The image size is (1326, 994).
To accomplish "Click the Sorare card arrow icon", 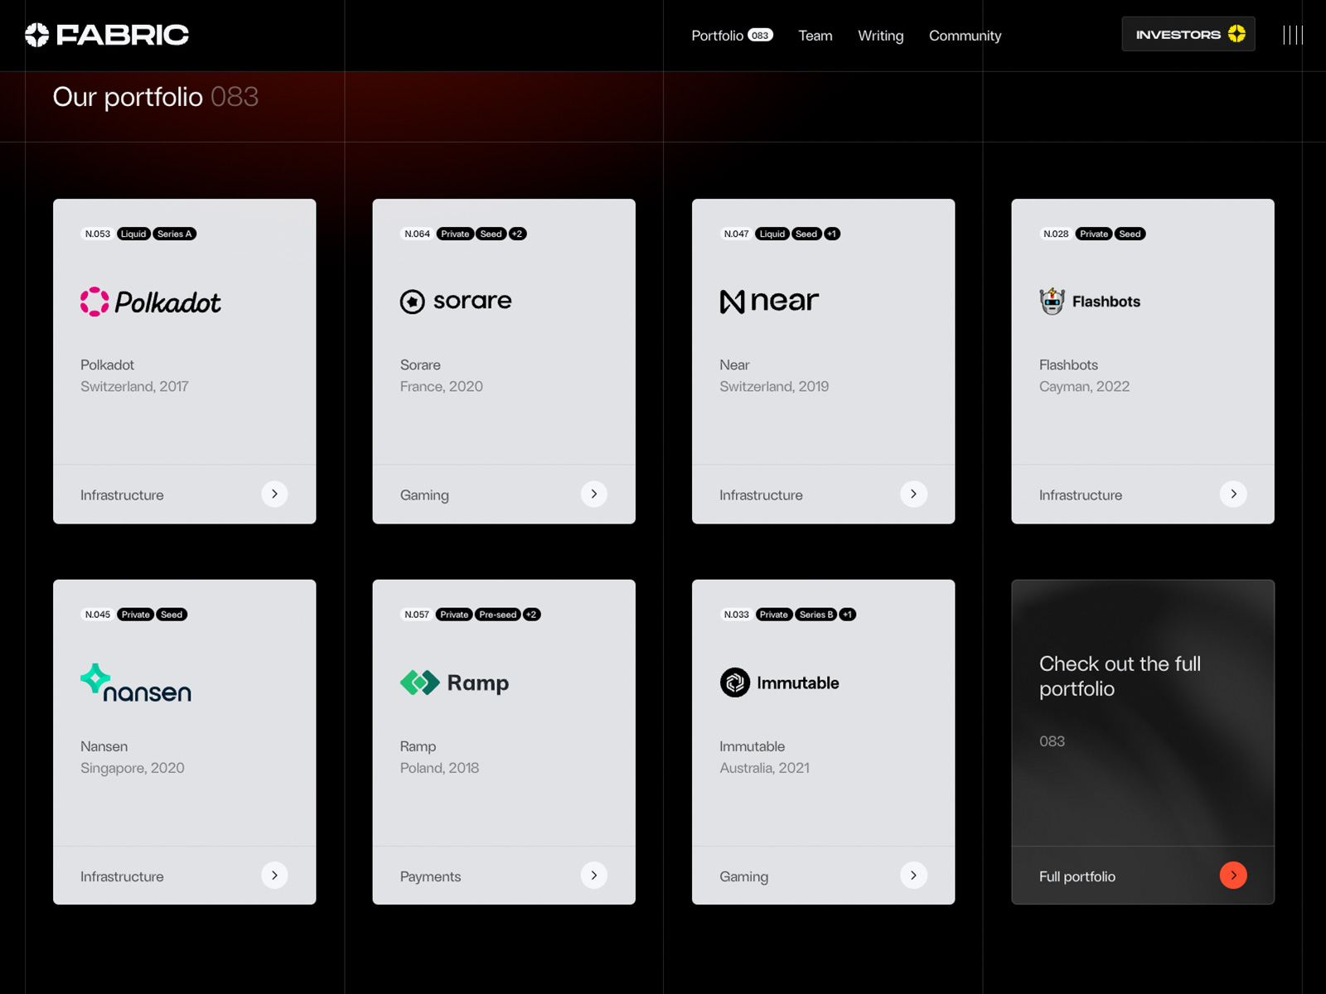I will coord(593,495).
